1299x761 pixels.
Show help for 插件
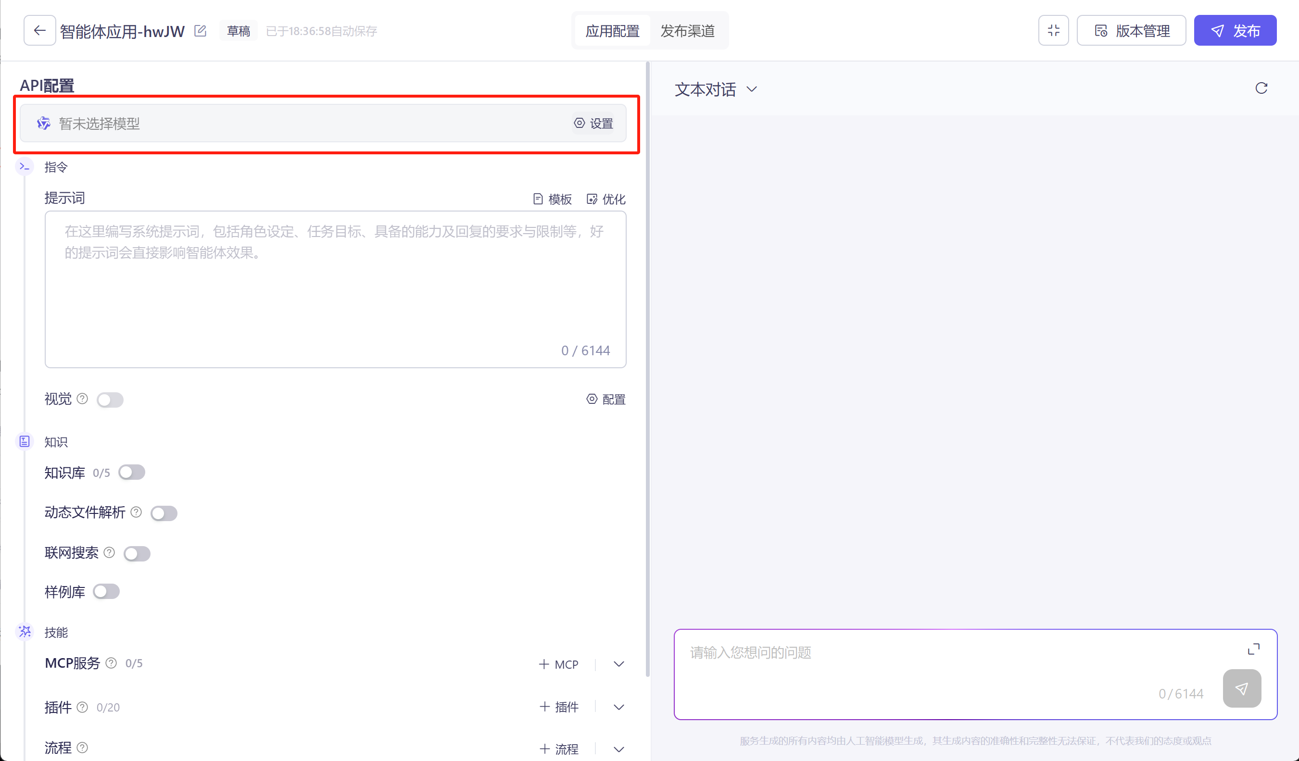[82, 707]
